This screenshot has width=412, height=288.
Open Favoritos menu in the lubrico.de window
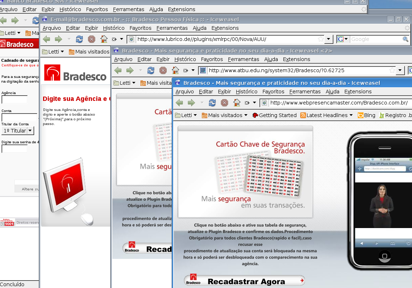[x=140, y=28]
